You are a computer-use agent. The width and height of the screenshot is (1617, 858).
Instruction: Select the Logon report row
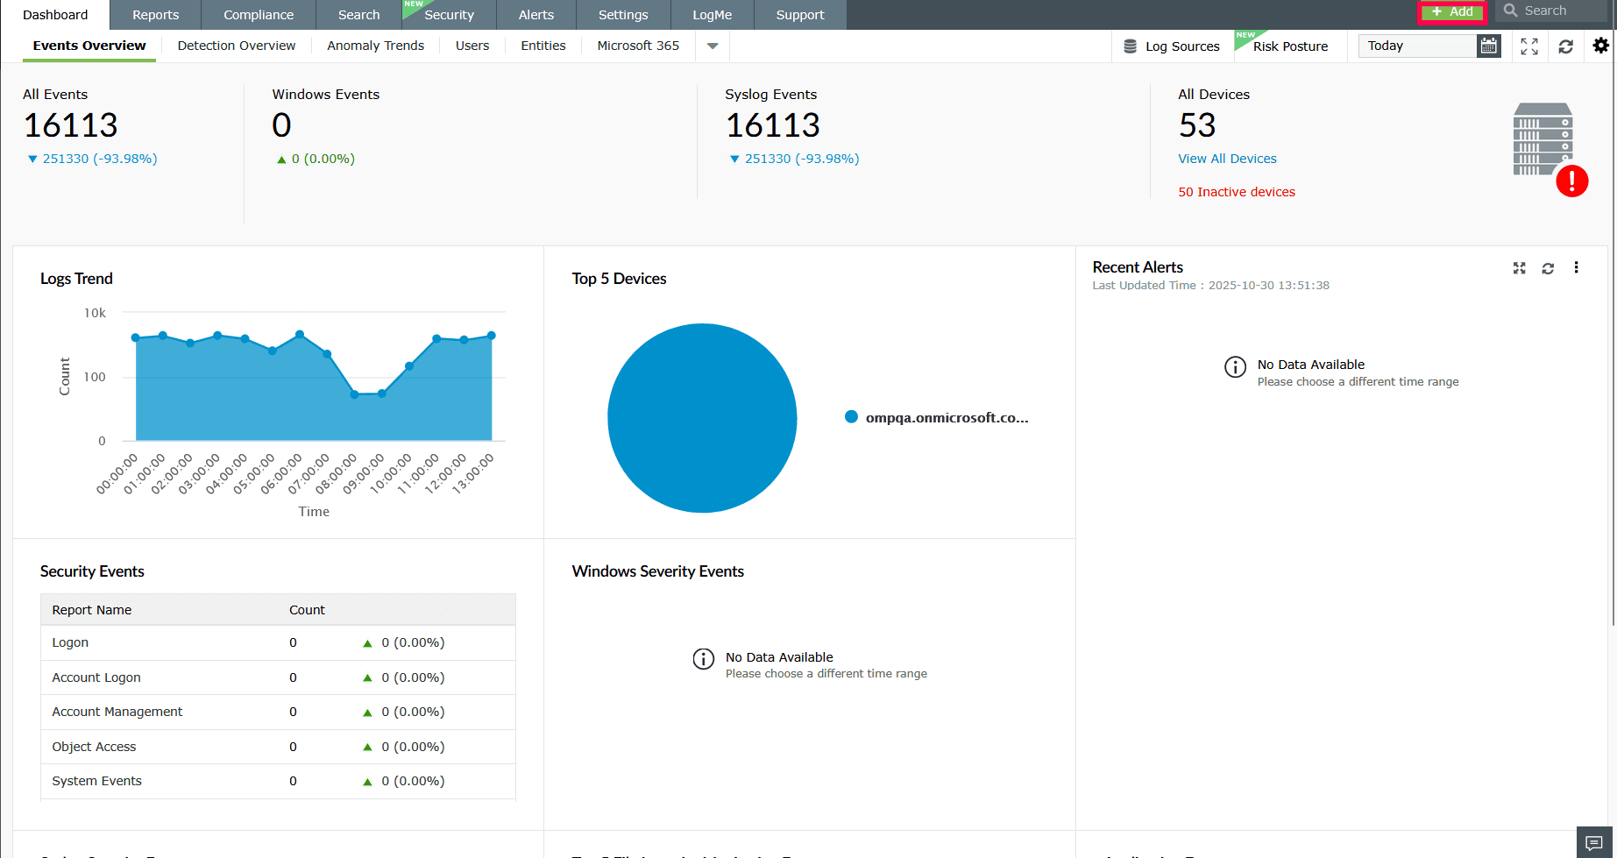[x=278, y=642]
